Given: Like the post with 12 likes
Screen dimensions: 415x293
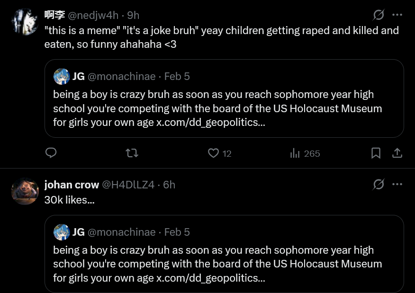Looking at the screenshot, I should 214,153.
